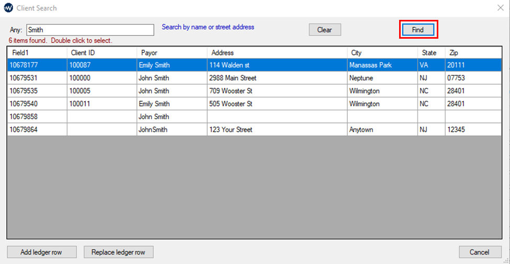This screenshot has width=510, height=264.
Task: Click the Any search text field
Action: (89, 30)
